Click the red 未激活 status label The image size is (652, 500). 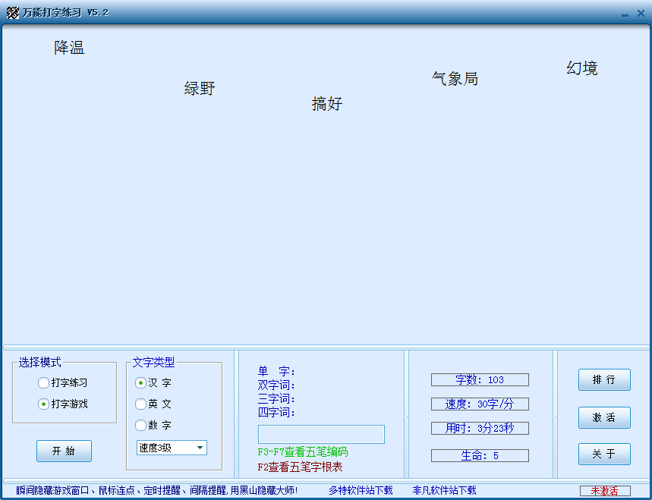pos(605,491)
